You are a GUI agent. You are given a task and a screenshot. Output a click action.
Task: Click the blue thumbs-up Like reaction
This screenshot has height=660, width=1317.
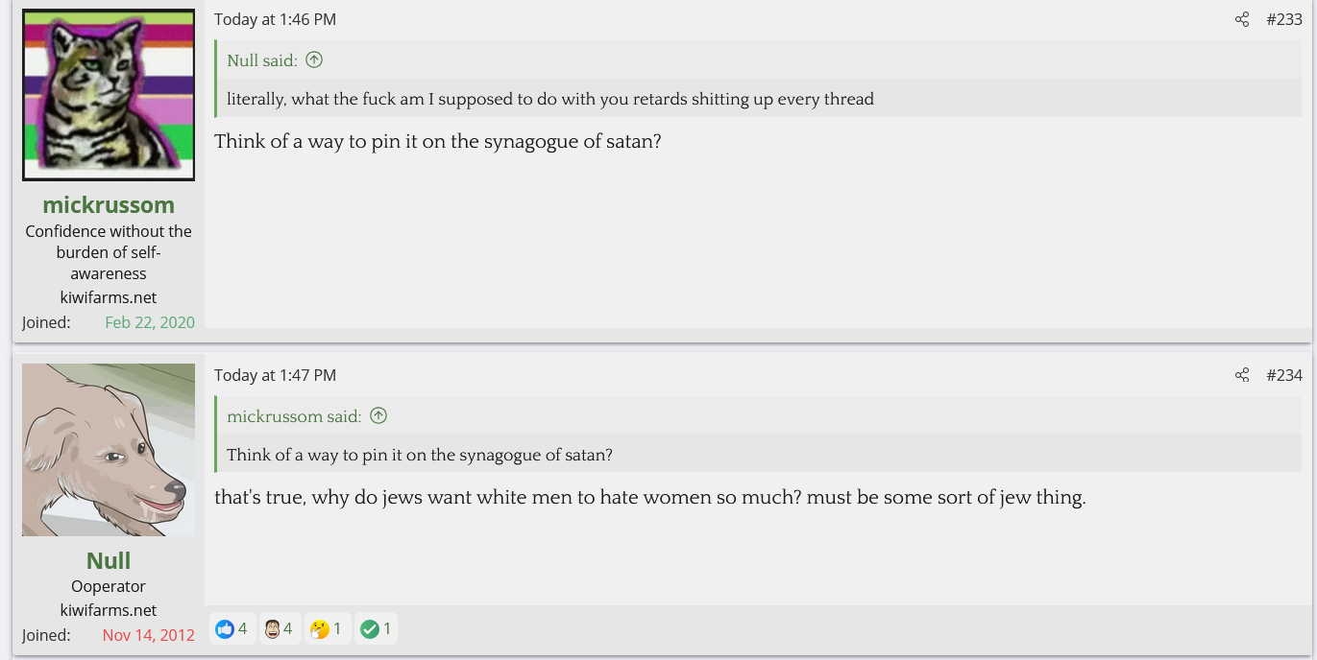click(x=226, y=629)
